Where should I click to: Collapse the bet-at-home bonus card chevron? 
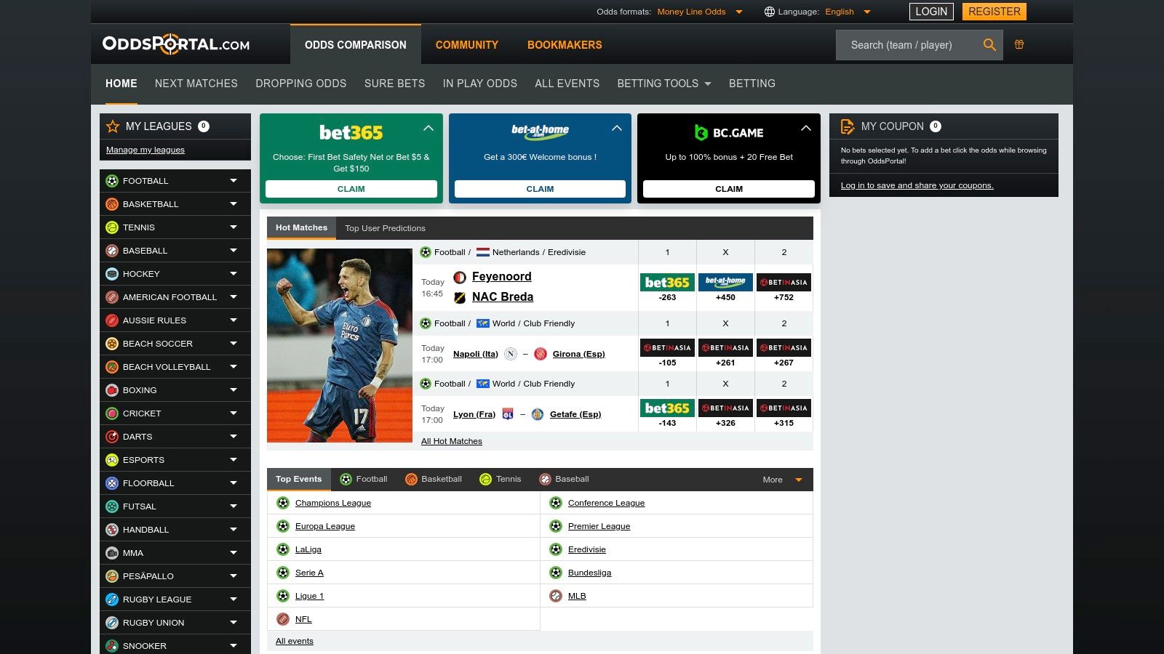[x=617, y=128]
